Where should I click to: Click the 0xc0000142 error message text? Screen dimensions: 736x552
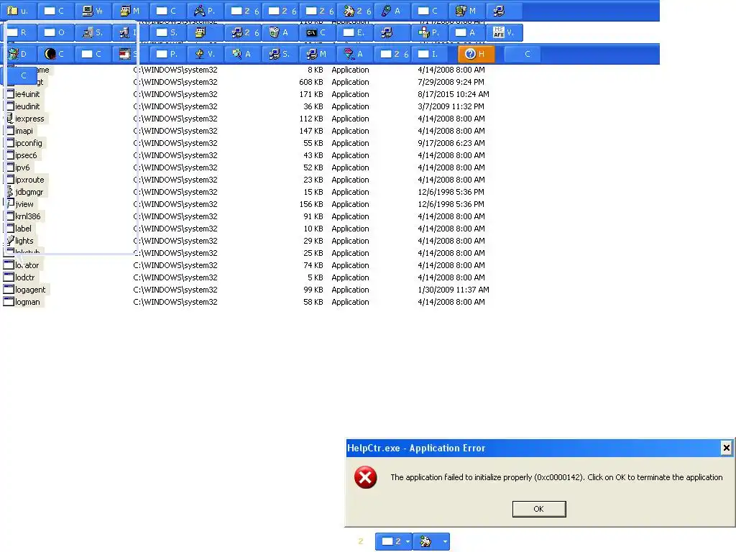coord(557,477)
